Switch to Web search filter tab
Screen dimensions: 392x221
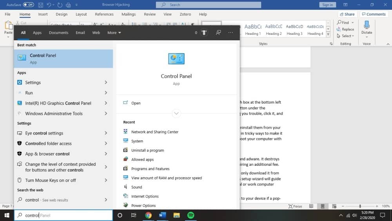96,33
